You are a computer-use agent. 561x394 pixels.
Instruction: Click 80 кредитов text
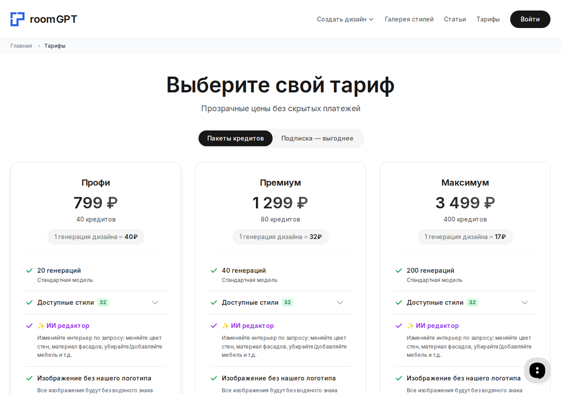click(x=280, y=219)
